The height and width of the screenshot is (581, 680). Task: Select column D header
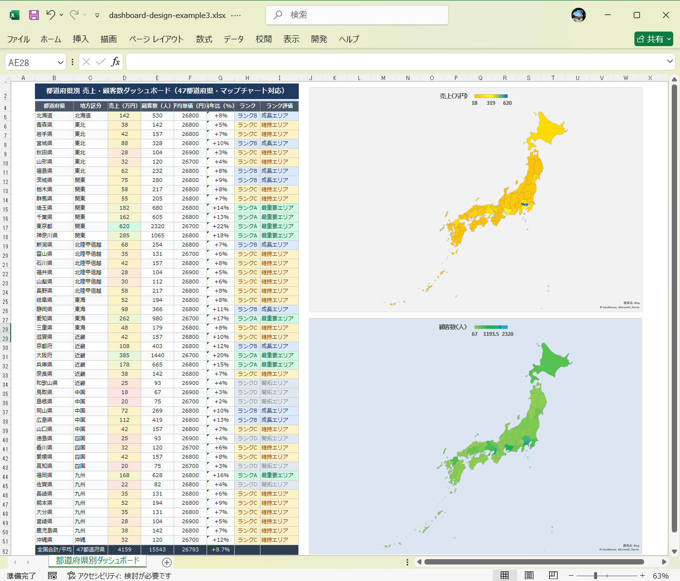coord(124,78)
